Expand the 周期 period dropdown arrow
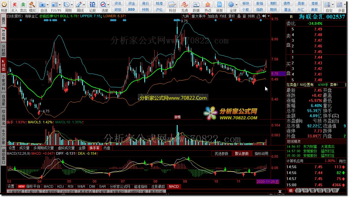 click(72, 5)
